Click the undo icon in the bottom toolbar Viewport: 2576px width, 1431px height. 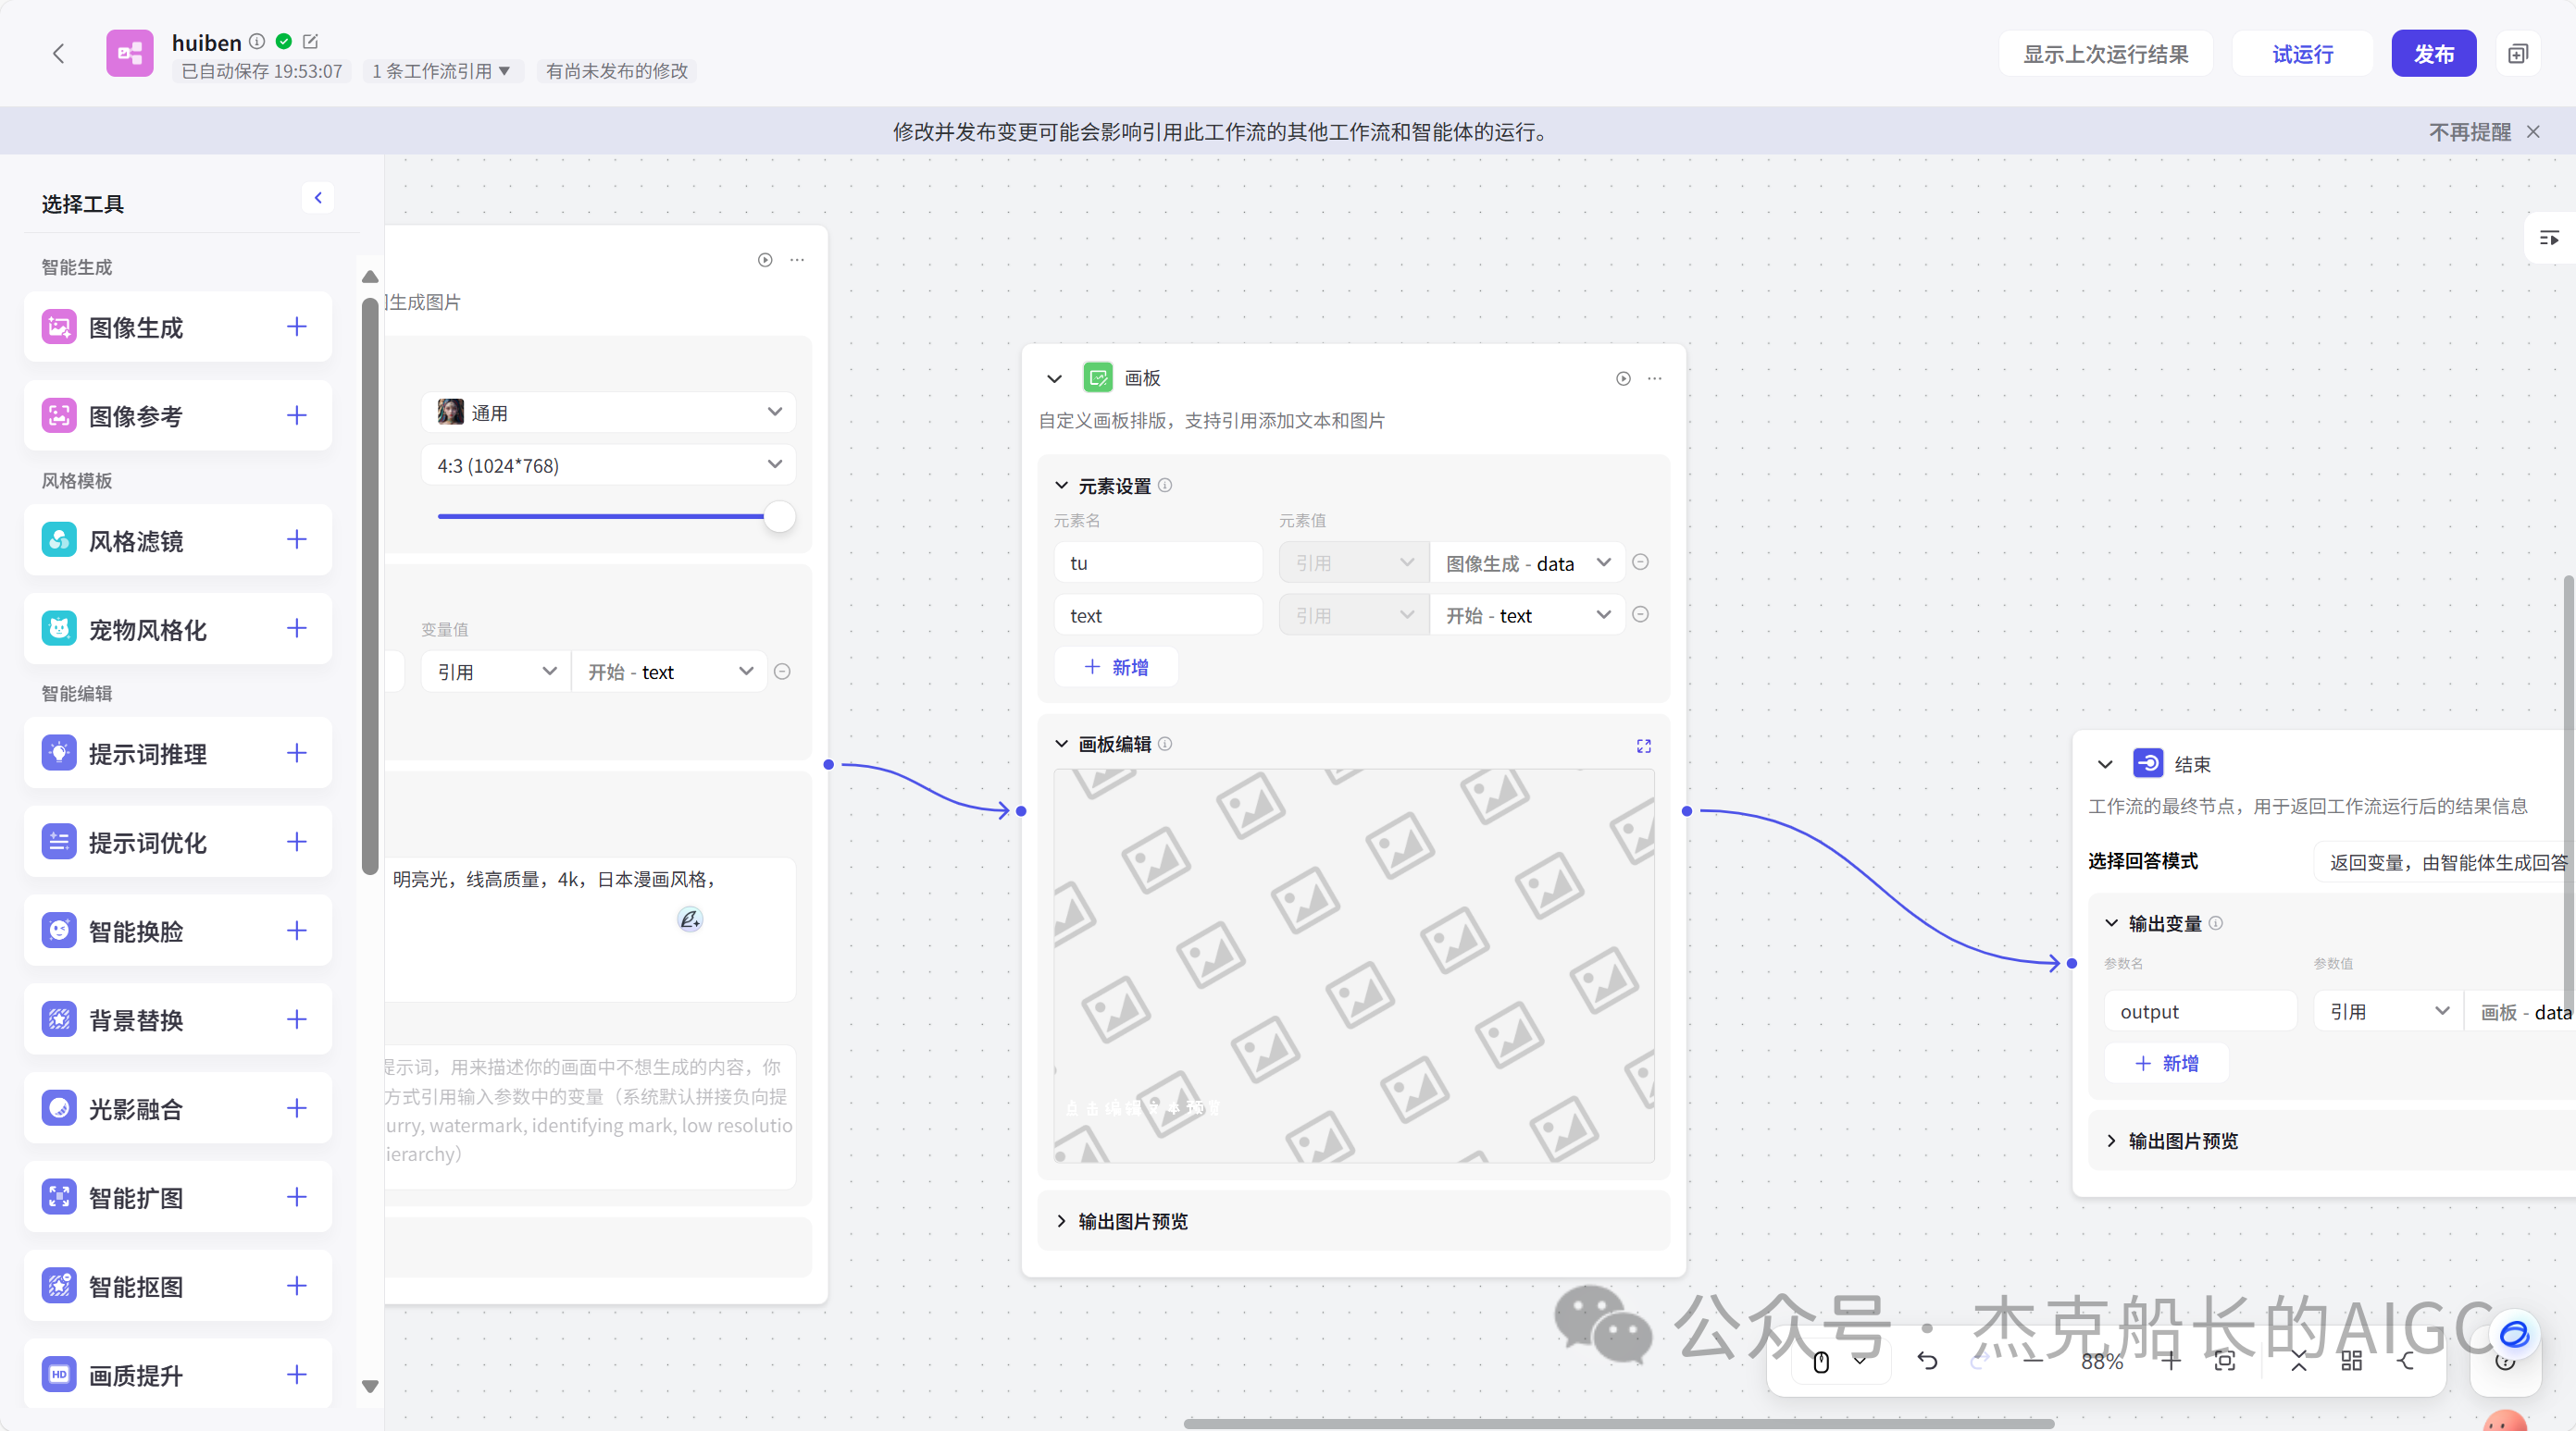pos(1928,1360)
